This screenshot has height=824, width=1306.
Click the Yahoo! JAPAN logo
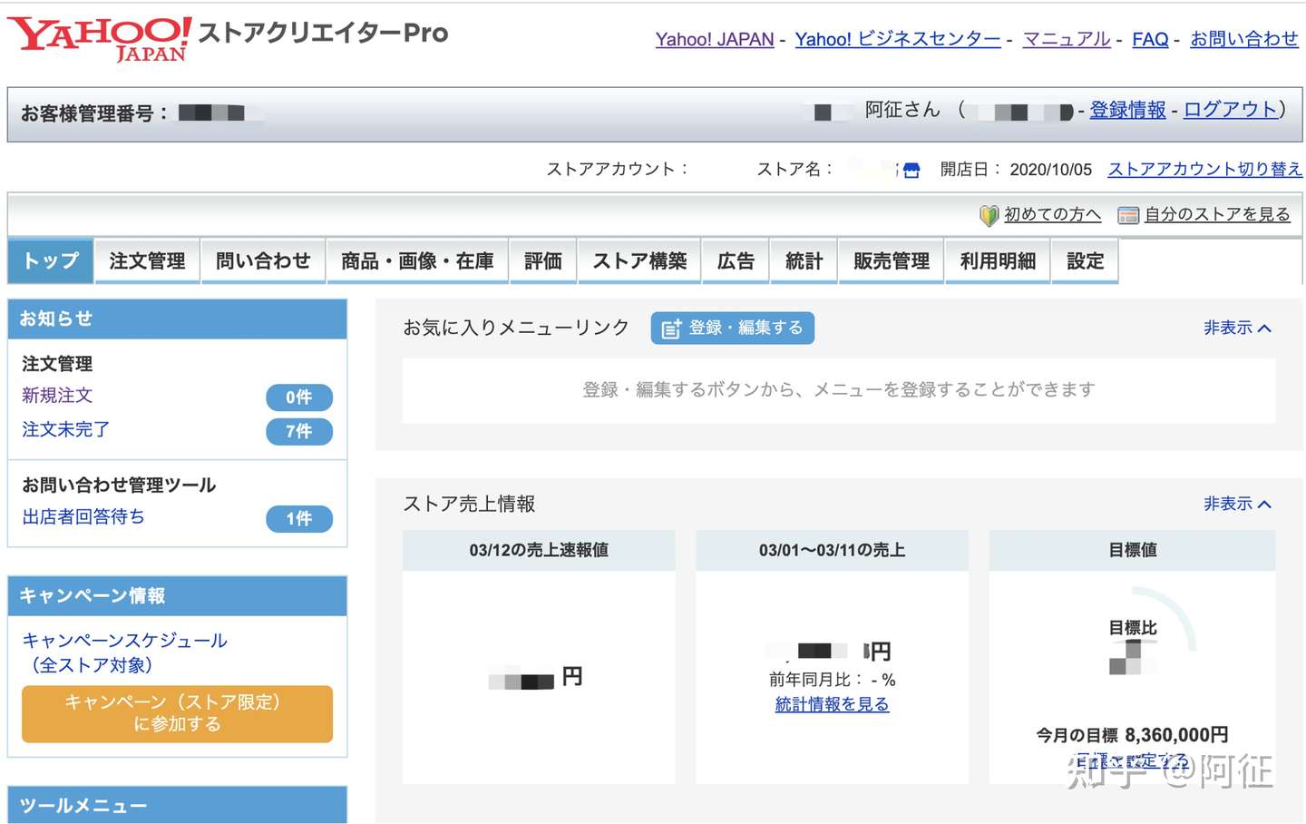100,38
